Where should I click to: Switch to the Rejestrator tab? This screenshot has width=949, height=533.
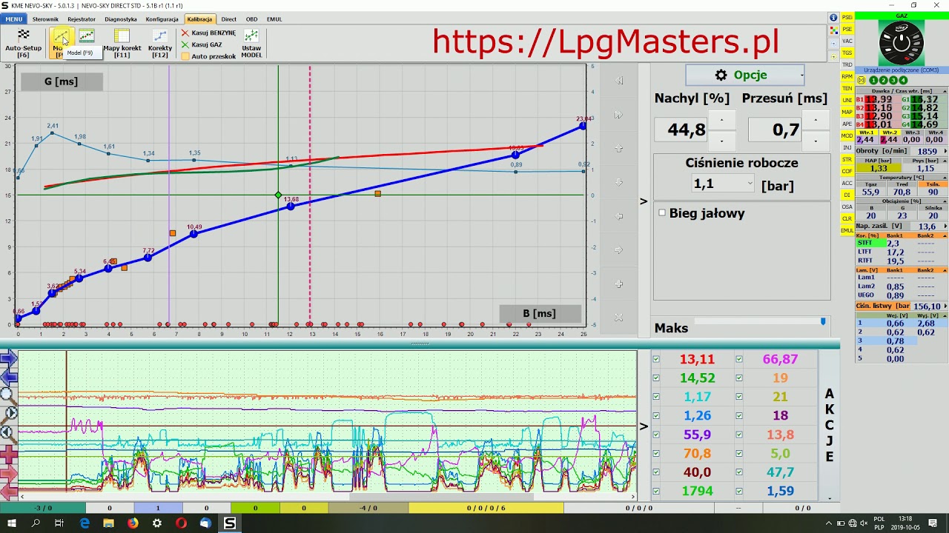(82, 19)
